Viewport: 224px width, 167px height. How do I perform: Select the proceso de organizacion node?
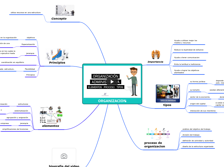point(154,145)
